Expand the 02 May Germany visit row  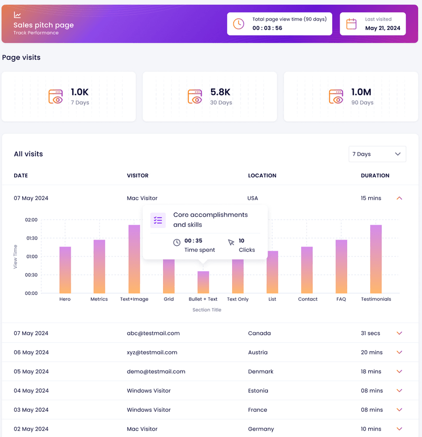point(399,429)
